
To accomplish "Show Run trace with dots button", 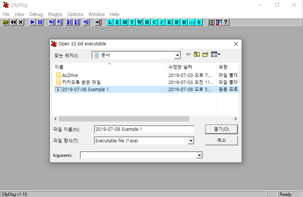I will [191, 22].
